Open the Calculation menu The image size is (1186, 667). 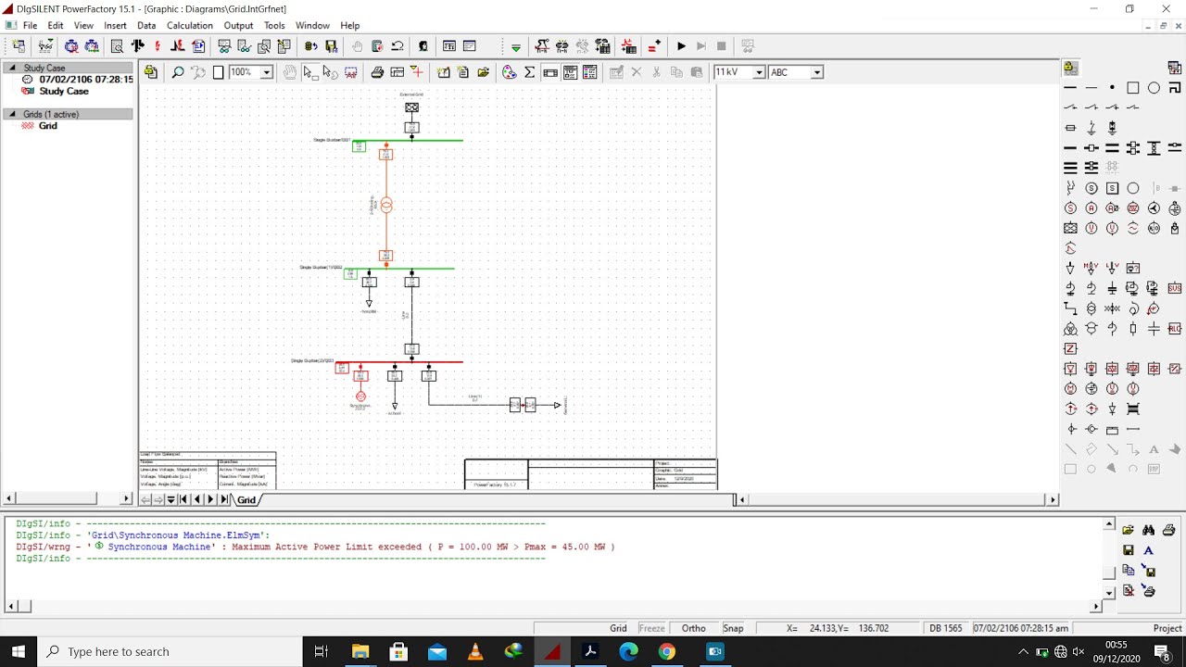(190, 26)
